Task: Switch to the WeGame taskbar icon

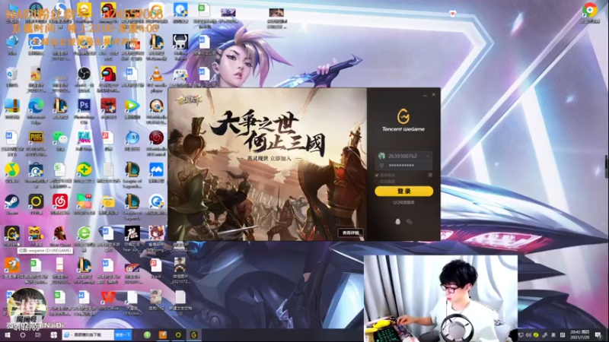Action: point(194,335)
